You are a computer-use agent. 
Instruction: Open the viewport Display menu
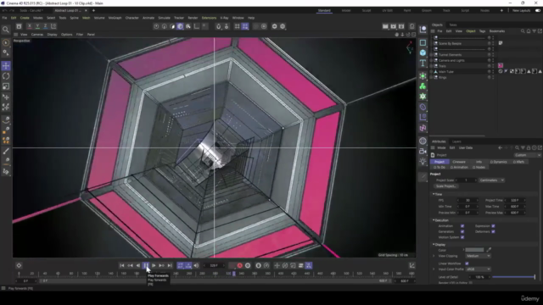click(x=53, y=35)
